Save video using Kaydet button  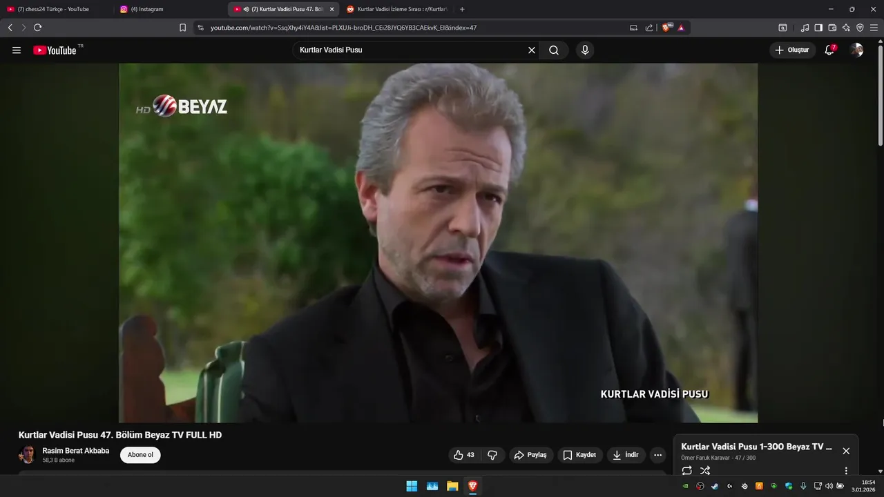tap(579, 455)
